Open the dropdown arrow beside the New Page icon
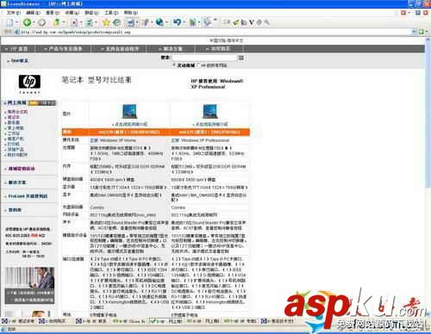431x334 pixels. click(x=16, y=22)
